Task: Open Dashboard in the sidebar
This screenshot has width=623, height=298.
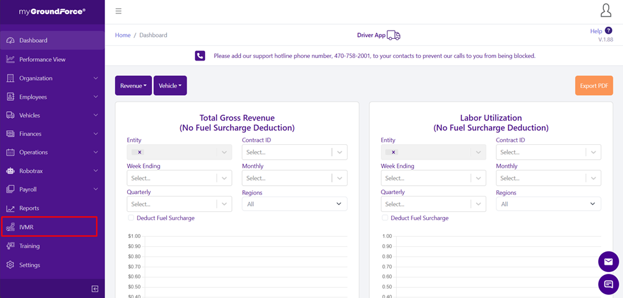Action: [x=52, y=40]
